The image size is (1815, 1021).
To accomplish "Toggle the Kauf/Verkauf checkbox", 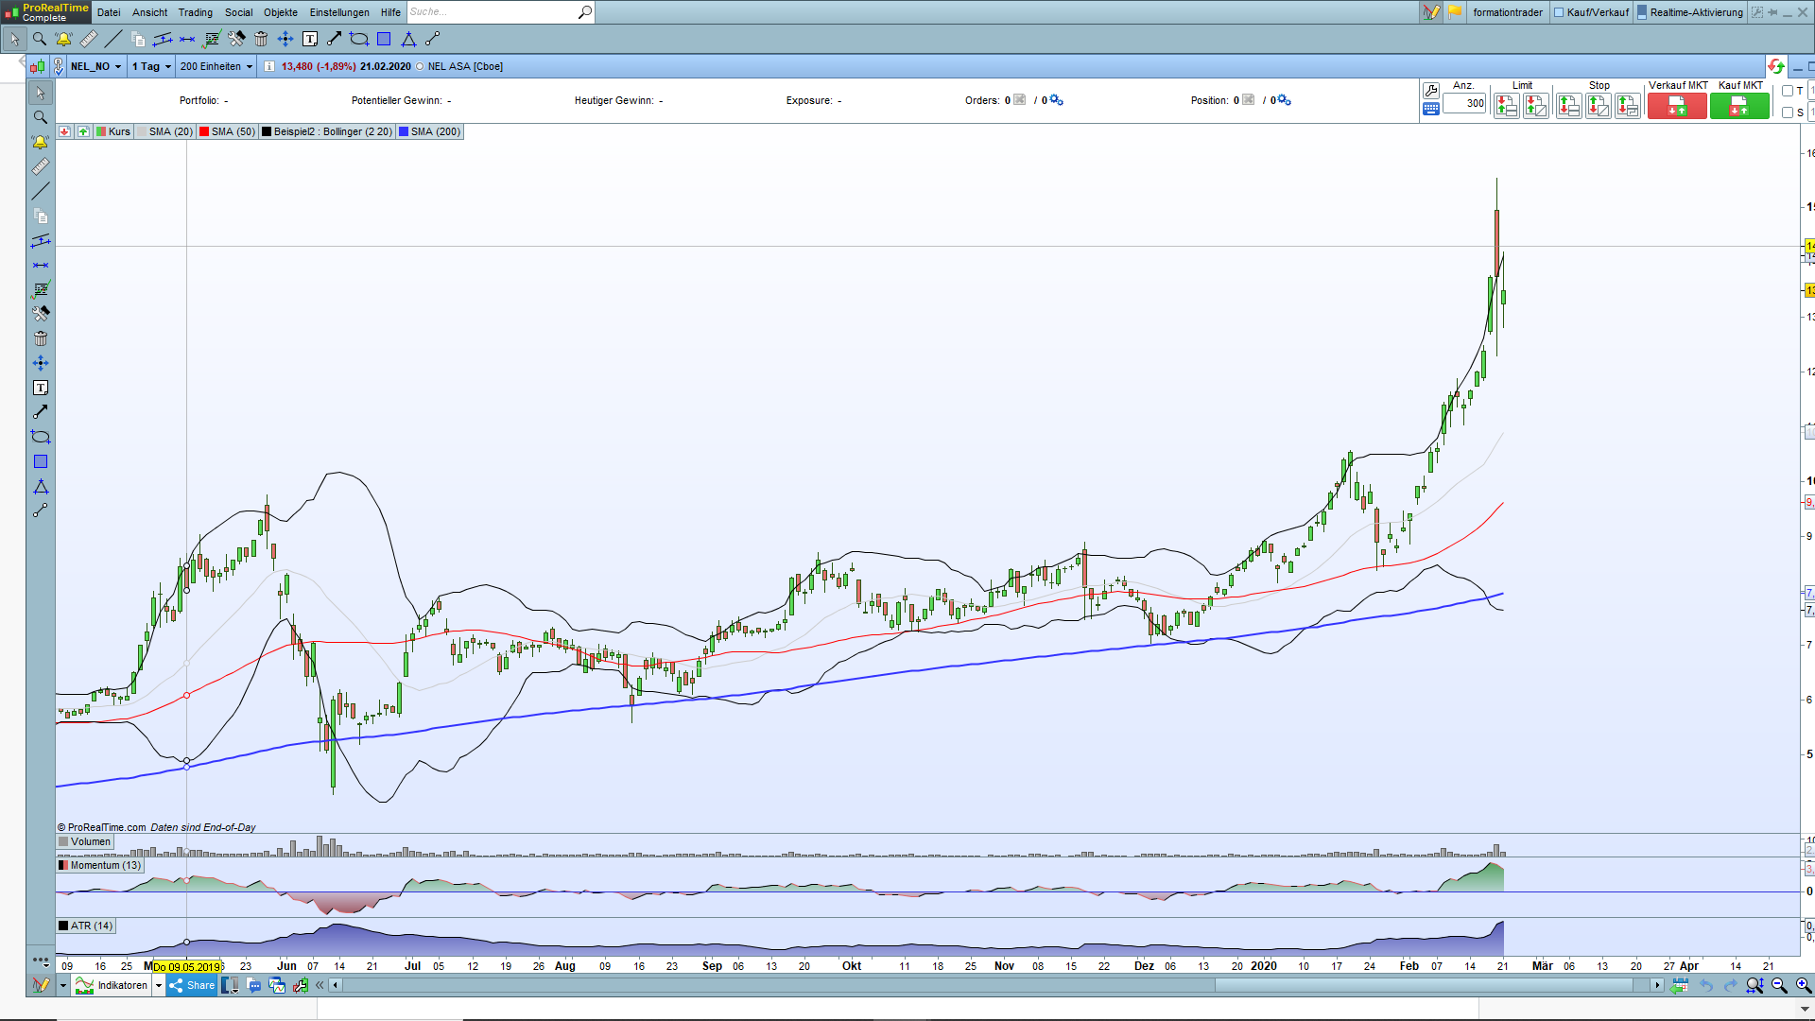I will point(1559,12).
